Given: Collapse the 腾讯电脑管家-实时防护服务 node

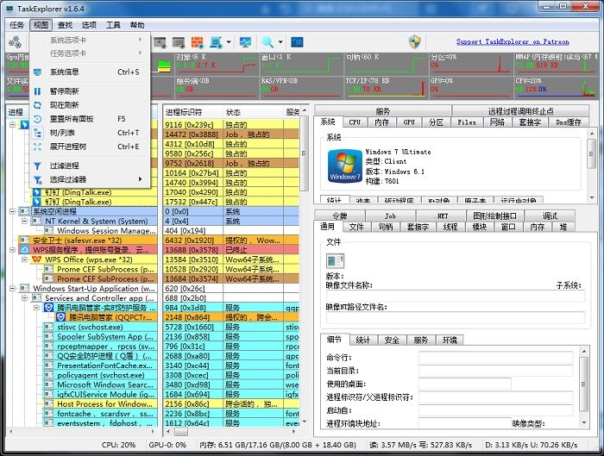Looking at the screenshot, I should click(x=36, y=308).
